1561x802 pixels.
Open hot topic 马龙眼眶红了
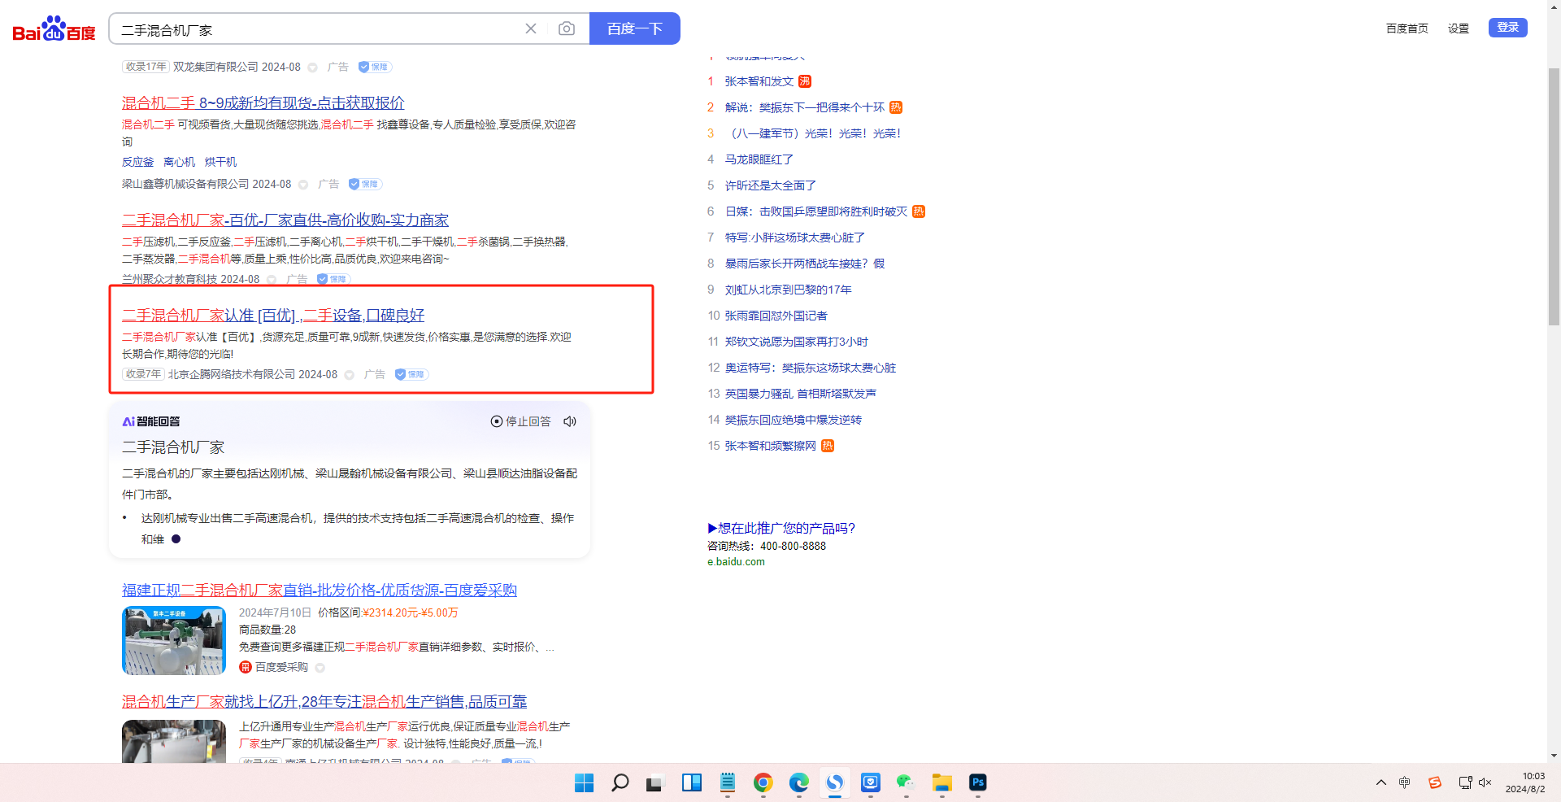(759, 159)
